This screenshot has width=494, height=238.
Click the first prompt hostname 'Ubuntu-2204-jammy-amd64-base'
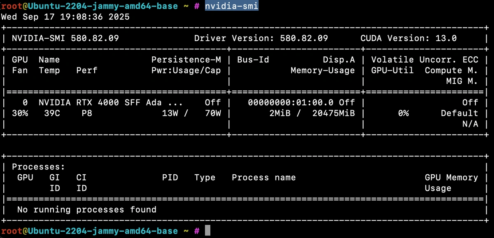click(103, 6)
